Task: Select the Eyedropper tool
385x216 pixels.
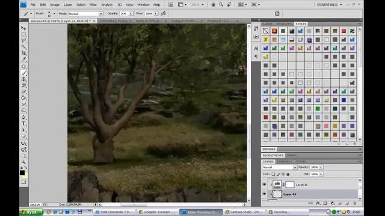Action: pyautogui.click(x=23, y=59)
